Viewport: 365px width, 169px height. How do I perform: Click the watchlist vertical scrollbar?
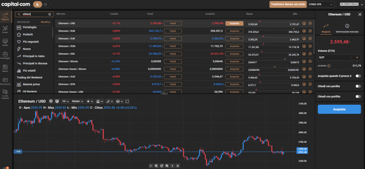[x=53, y=32]
